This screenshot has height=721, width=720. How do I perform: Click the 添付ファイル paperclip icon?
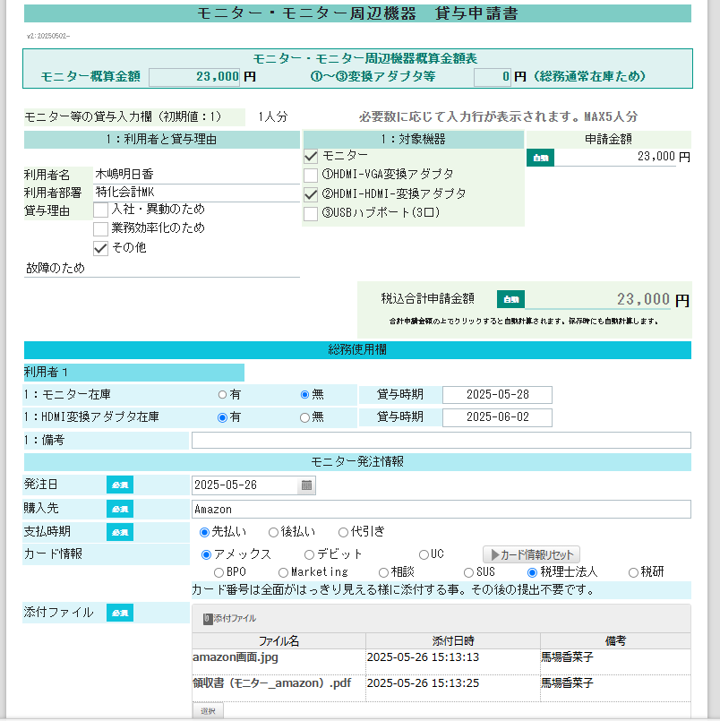207,618
